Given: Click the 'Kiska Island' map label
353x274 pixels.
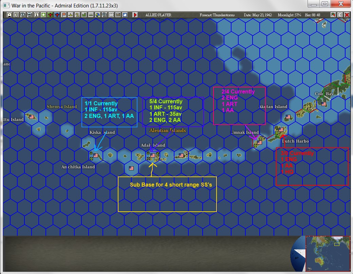Looking at the screenshot, I should pos(102,132).
